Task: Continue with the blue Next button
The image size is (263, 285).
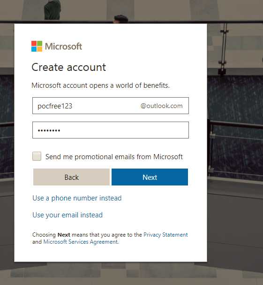Action: [150, 177]
